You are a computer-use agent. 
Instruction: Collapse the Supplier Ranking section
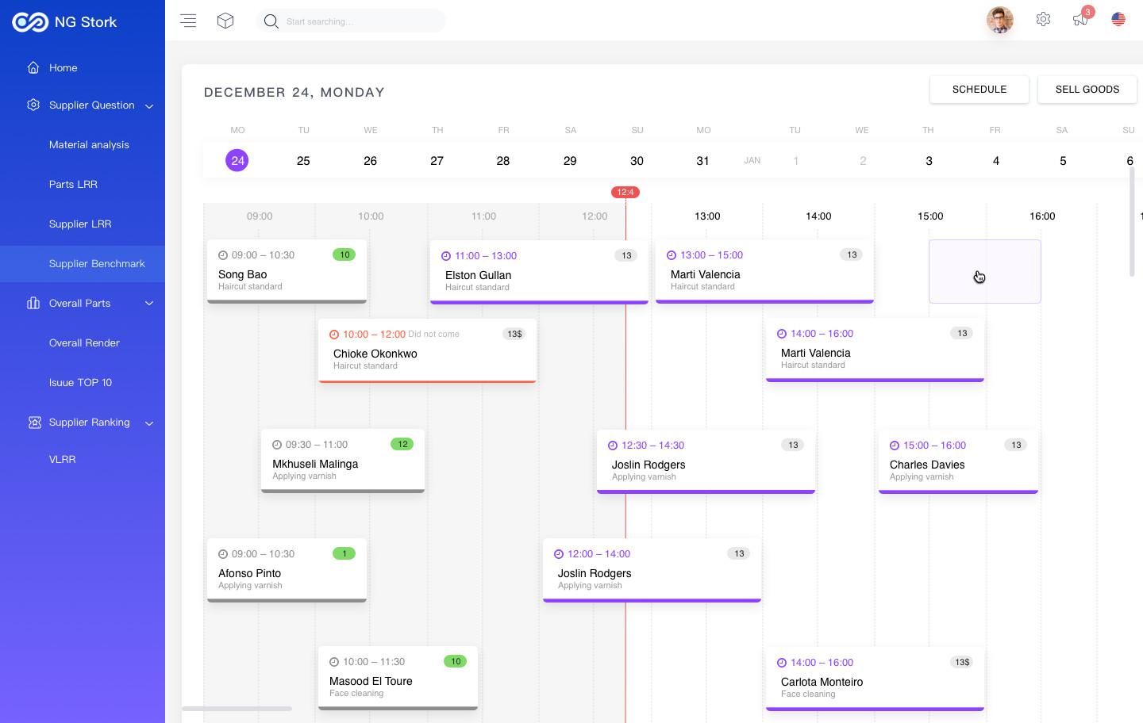tap(149, 423)
